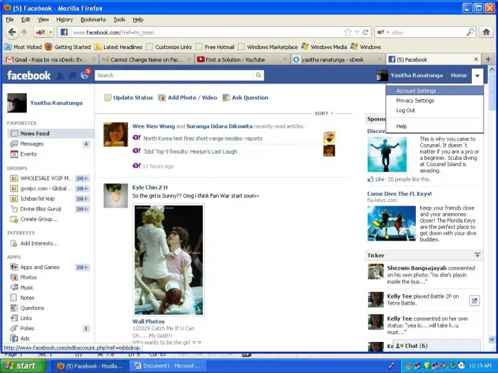Screen dimensions: 498x373
Task: Bookmark this page with the star icon
Action: click(347, 32)
